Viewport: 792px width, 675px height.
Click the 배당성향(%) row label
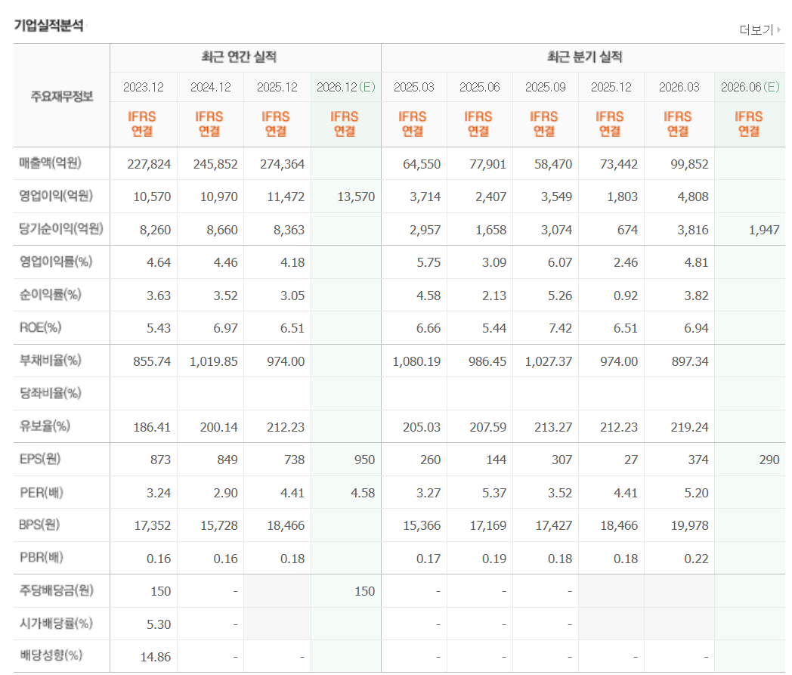click(51, 656)
